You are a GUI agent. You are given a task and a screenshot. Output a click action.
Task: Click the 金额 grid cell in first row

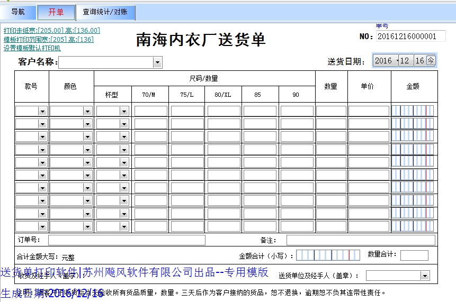tap(413, 111)
